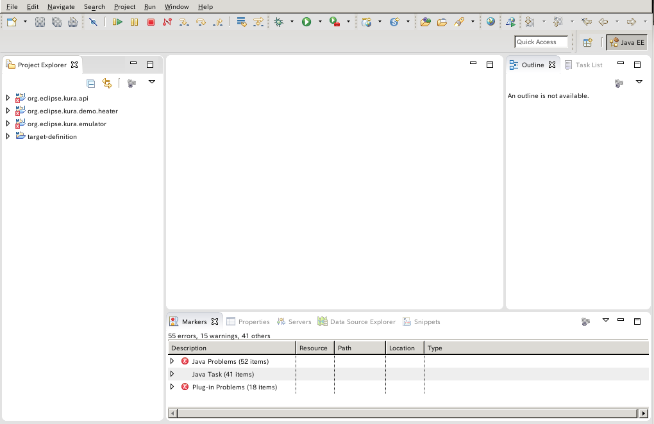The height and width of the screenshot is (424, 654).
Task: Click the Open Type icon
Action: [426, 22]
